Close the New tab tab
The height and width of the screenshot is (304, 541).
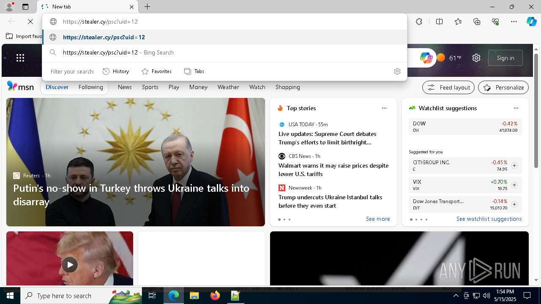(x=131, y=7)
